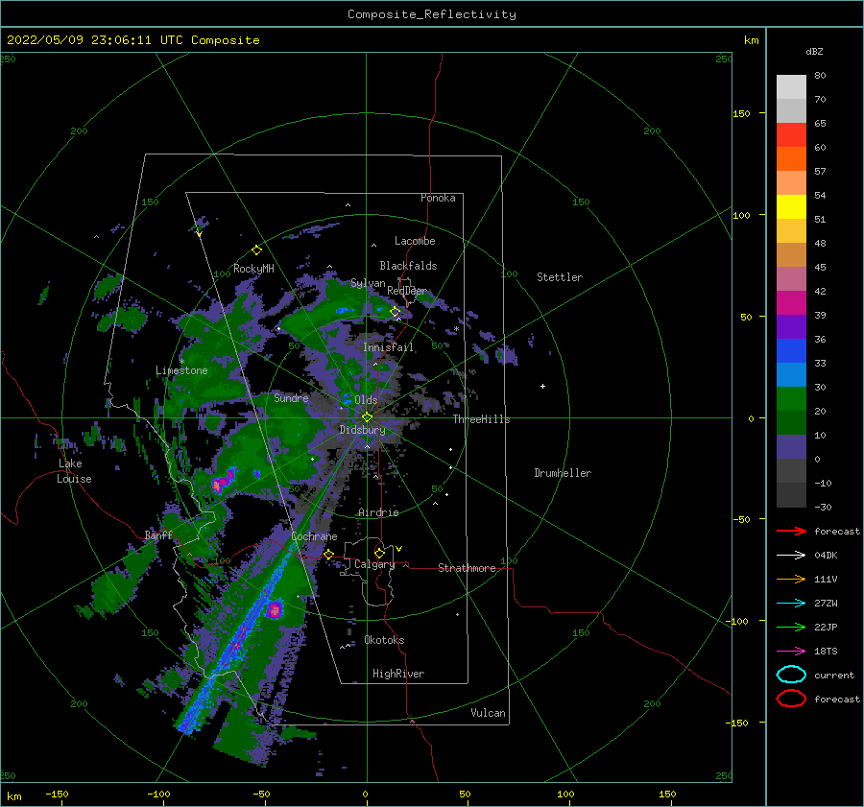This screenshot has width=864, height=807.
Task: Pick the bright yellow swatch in legend
Action: pyautogui.click(x=791, y=206)
